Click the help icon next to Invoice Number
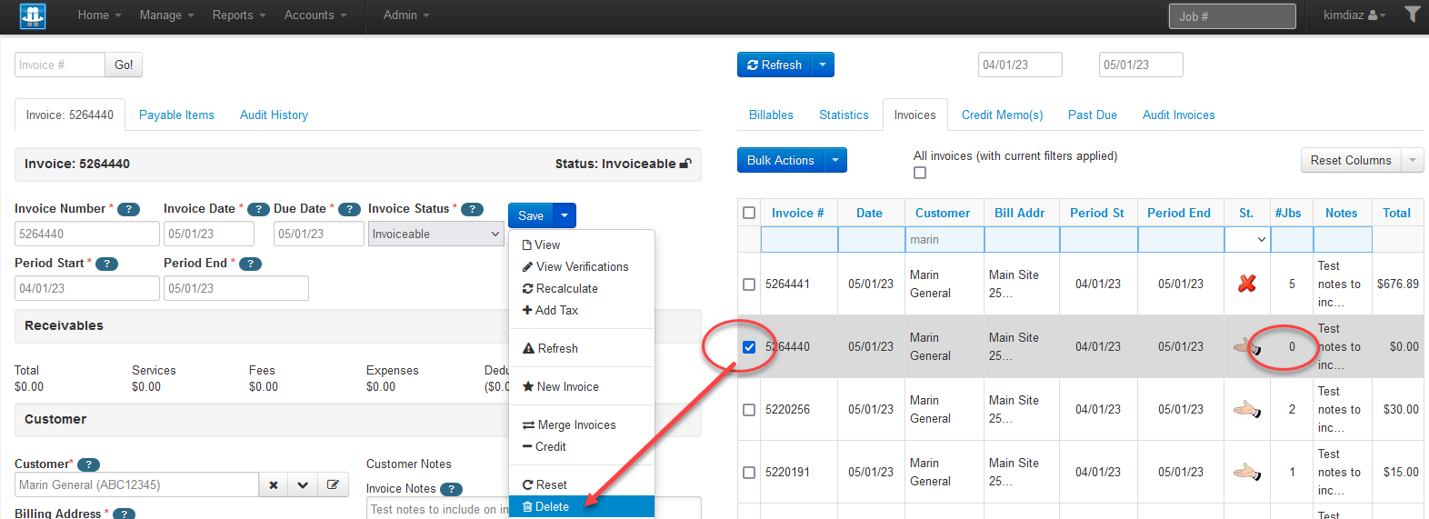1429x519 pixels. click(x=129, y=209)
